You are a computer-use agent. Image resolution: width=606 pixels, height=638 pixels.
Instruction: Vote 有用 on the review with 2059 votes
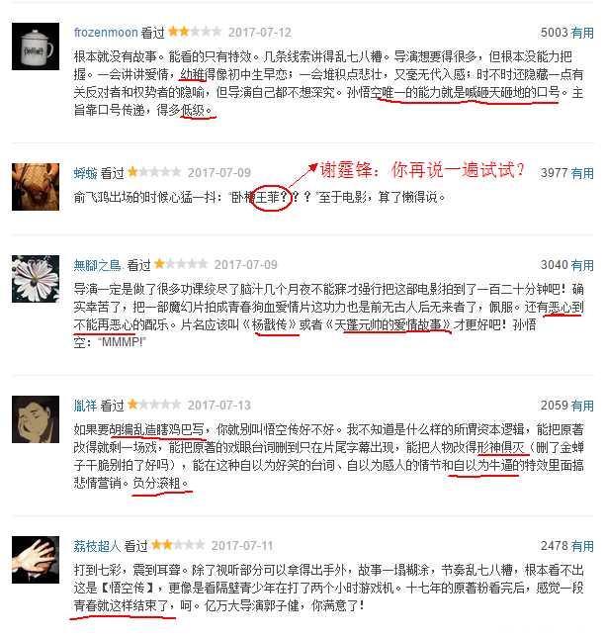pos(582,406)
